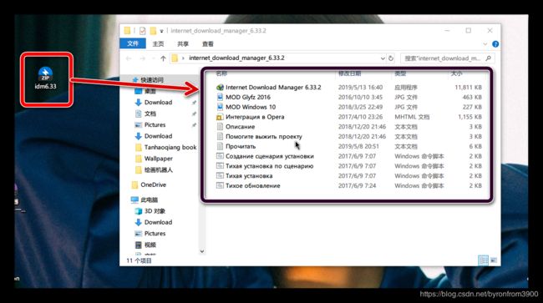The height and width of the screenshot is (303, 543).
Task: Select 此电脑 in the navigation pane
Action: [149, 199]
